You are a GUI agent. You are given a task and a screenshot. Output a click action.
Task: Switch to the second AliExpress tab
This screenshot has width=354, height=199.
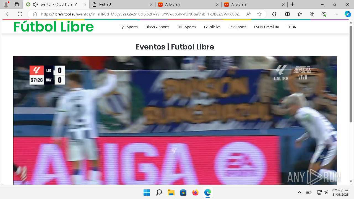click(x=254, y=4)
